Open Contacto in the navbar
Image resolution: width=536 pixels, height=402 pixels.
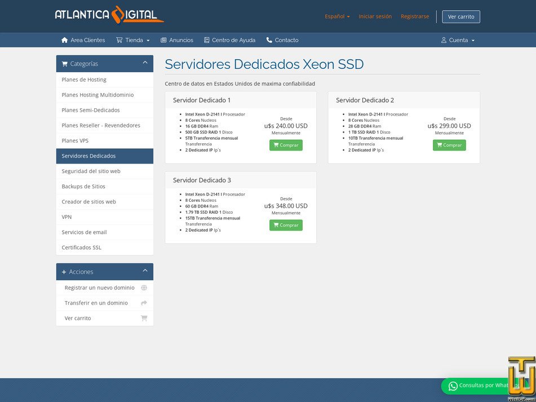point(282,40)
